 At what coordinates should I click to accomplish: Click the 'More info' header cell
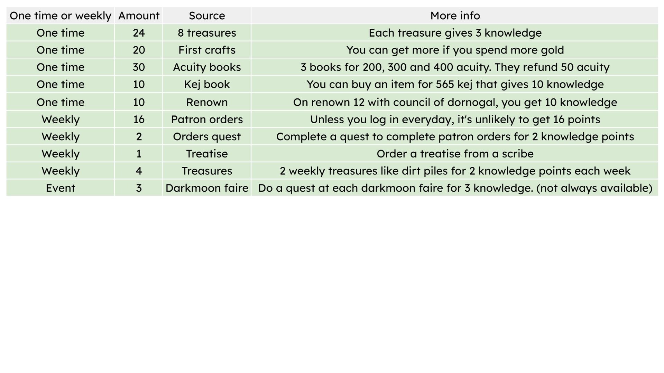pos(455,16)
